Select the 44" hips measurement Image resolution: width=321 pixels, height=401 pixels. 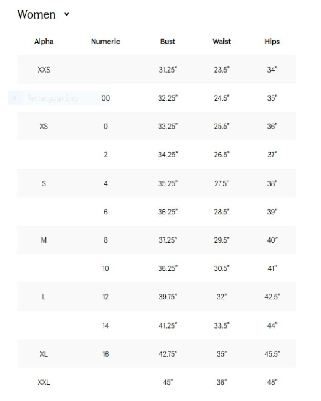pos(272,326)
